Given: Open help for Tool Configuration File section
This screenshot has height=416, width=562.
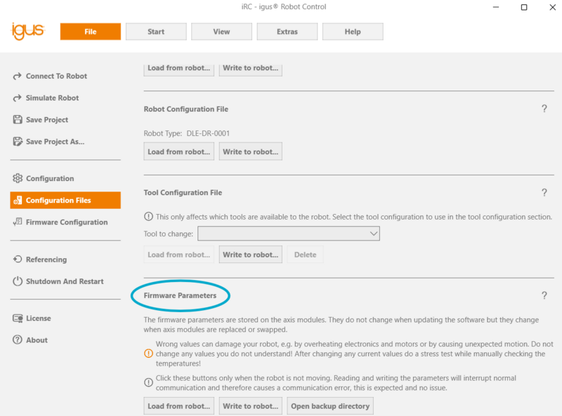Looking at the screenshot, I should 544,193.
